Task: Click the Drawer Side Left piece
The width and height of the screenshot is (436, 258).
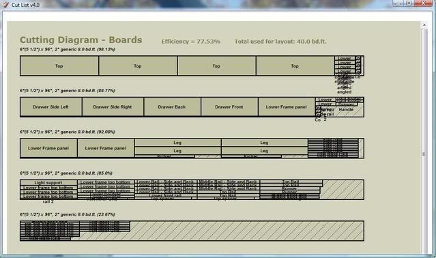Action: click(51, 106)
